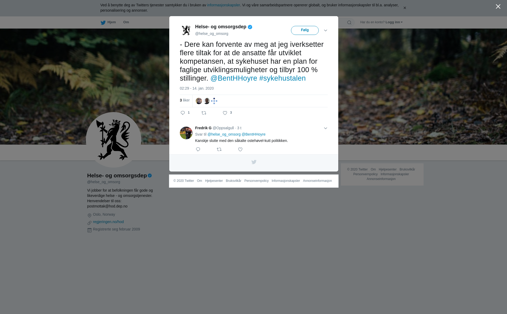Go to Hjem in the top navigation
507x314 pixels.
(108, 22)
